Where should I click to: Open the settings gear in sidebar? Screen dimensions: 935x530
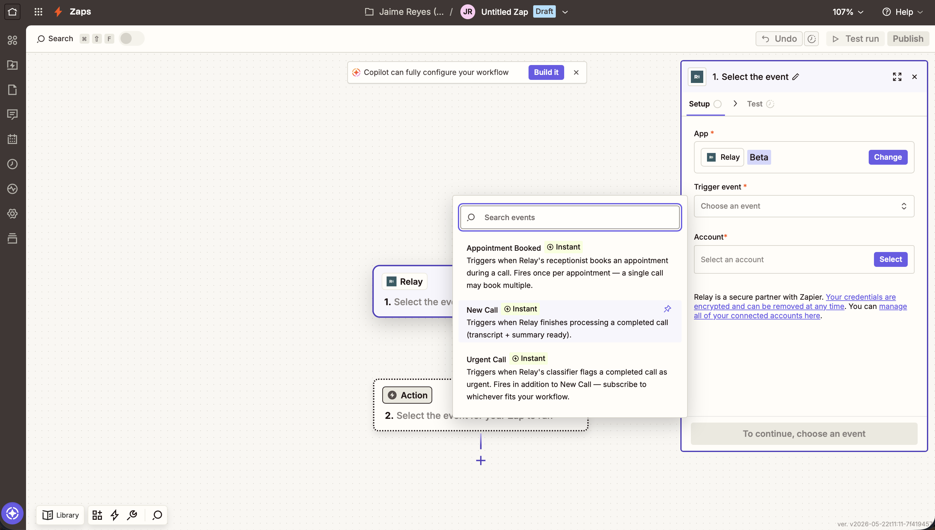(x=12, y=213)
